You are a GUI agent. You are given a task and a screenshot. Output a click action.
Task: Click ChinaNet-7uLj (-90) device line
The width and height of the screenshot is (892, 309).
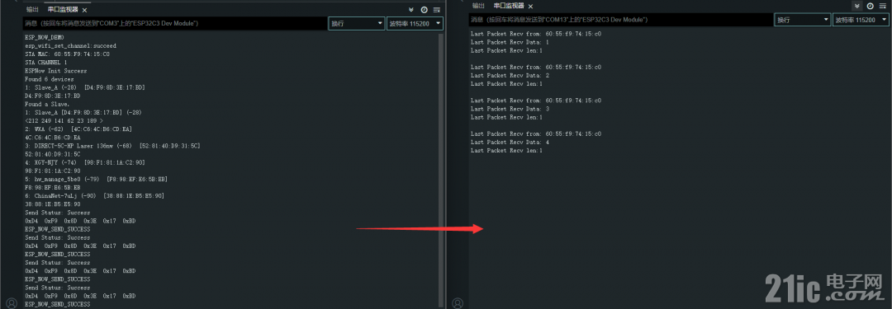pyautogui.click(x=94, y=196)
